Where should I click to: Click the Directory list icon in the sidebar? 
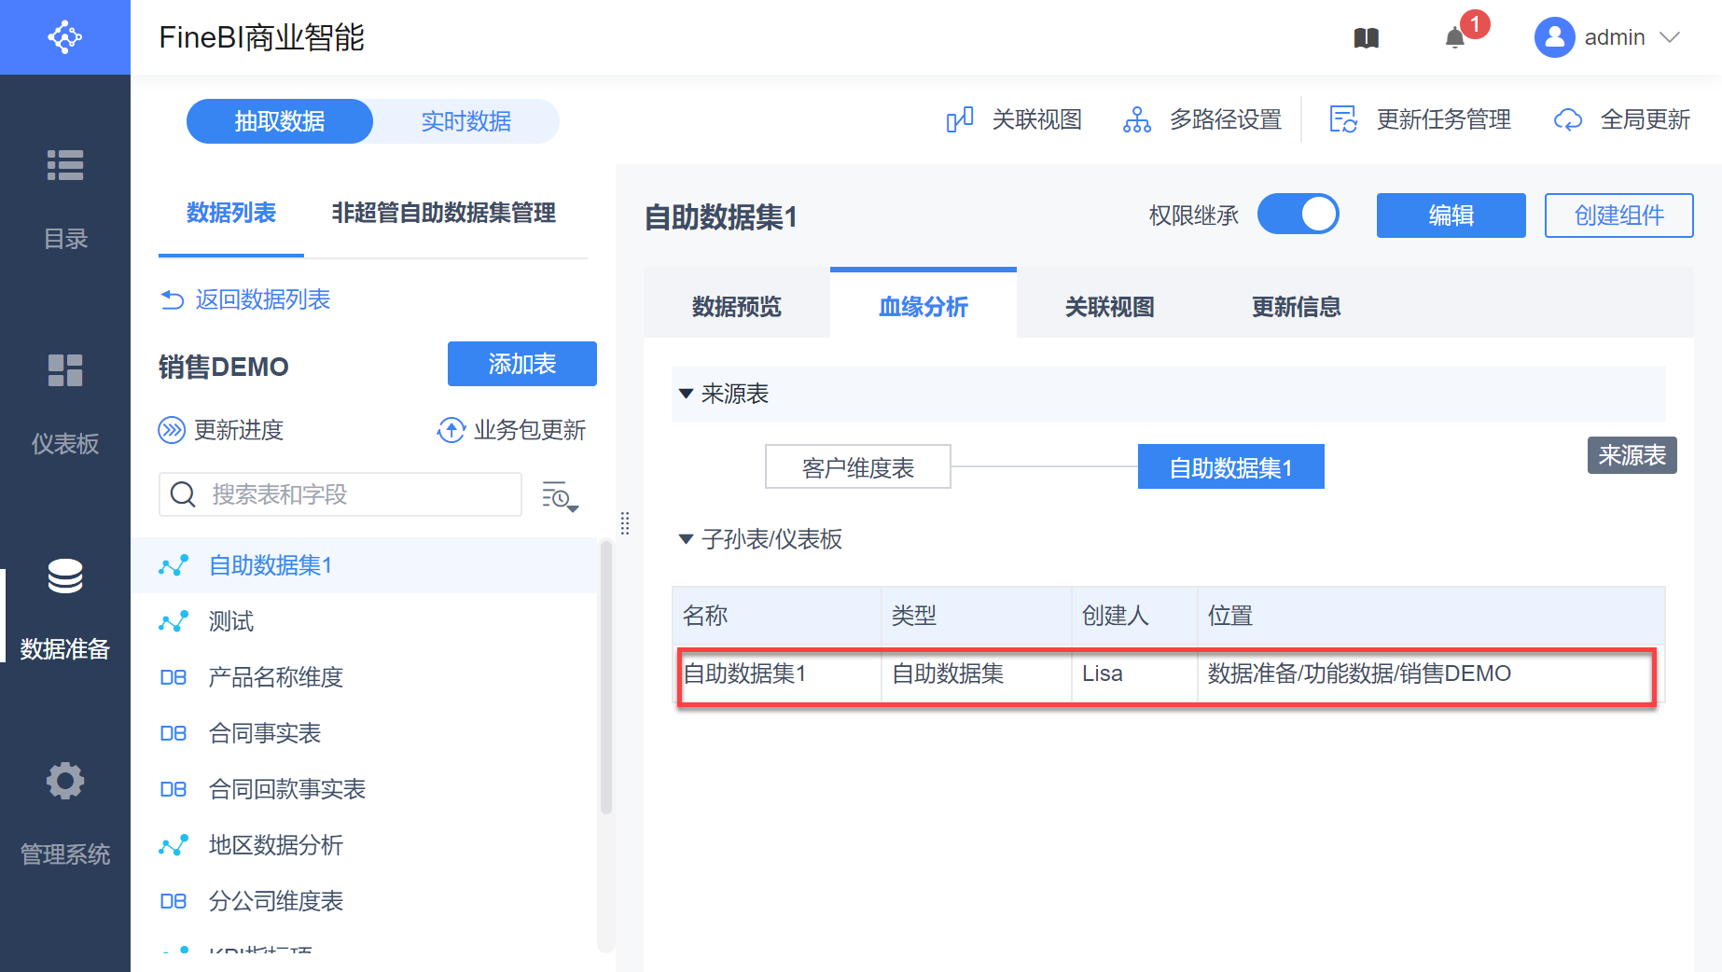[65, 165]
